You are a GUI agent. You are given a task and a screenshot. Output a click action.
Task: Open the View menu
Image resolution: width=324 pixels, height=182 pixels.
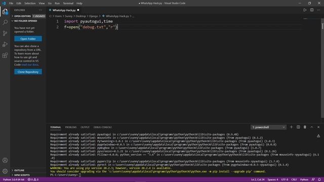click(x=42, y=3)
